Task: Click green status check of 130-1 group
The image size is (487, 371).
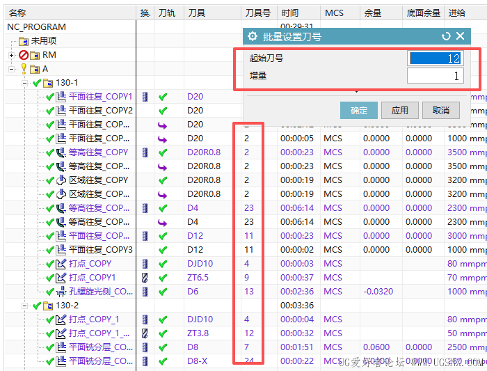Action: pos(37,83)
